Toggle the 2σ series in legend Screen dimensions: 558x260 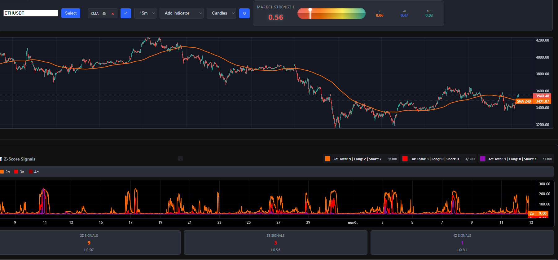point(5,172)
